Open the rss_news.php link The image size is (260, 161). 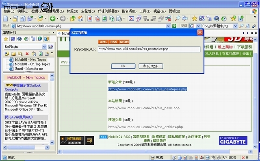[144, 108]
